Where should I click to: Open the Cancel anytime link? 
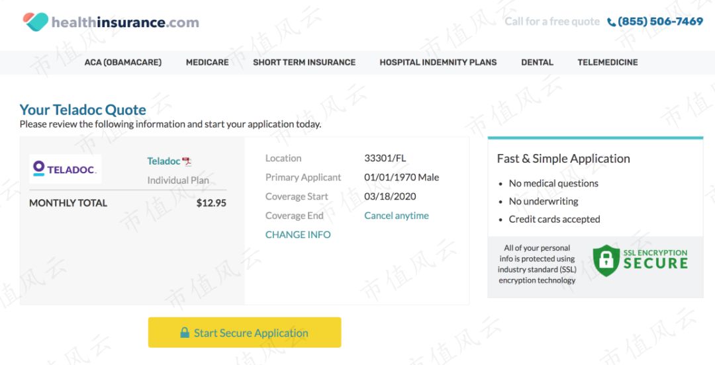pyautogui.click(x=397, y=216)
